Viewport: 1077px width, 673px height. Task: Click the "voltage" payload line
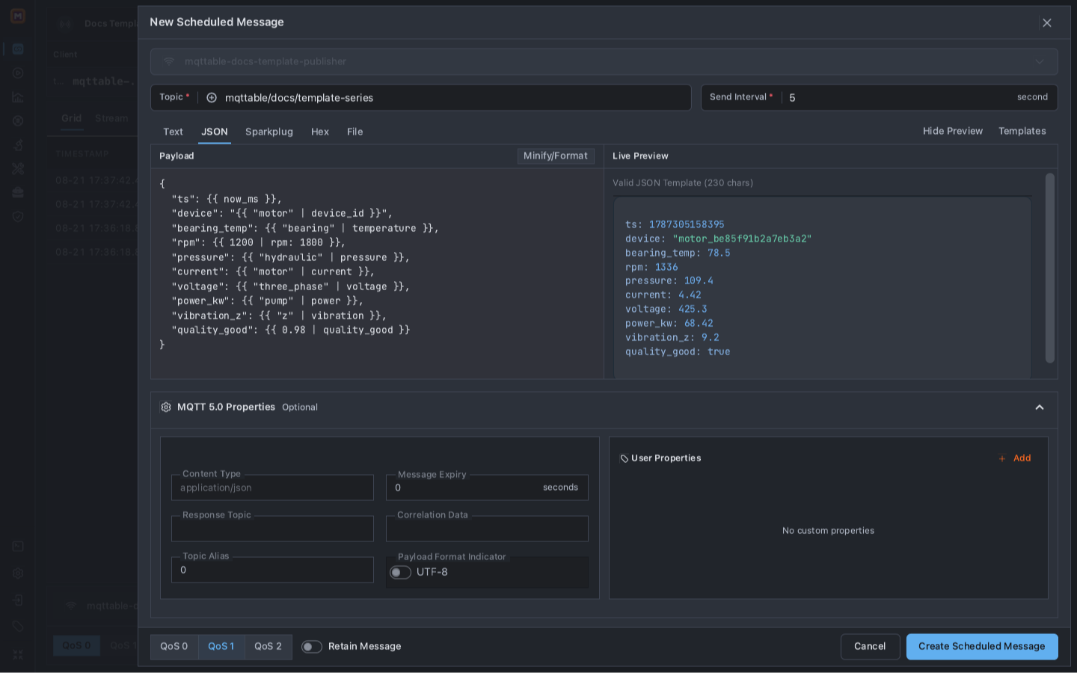(291, 286)
